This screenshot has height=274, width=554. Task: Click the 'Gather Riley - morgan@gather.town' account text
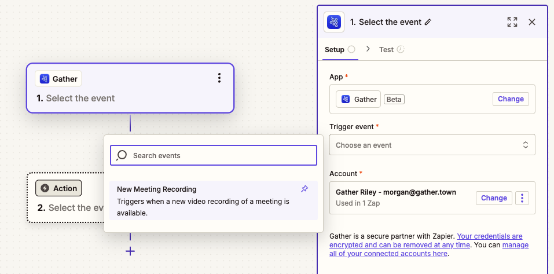click(396, 192)
